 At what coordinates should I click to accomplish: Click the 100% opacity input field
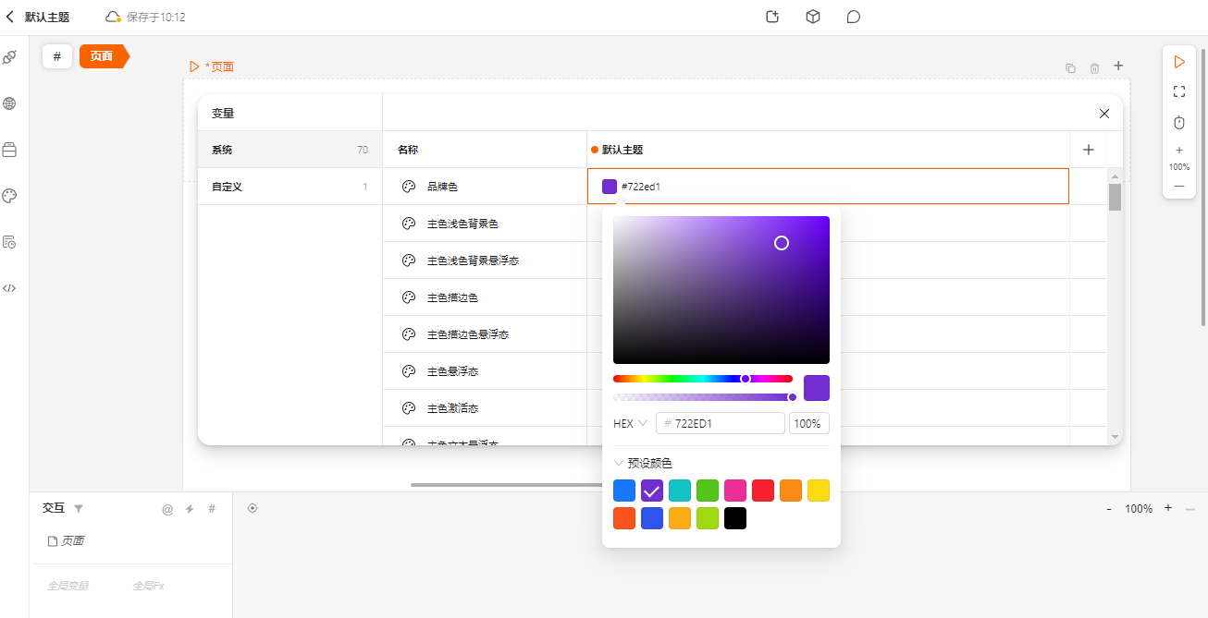click(808, 423)
